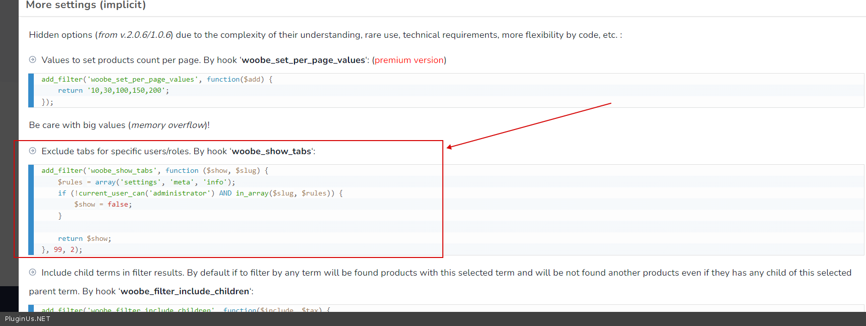Click the add_filter('woobe_show_tabs' code line

(x=154, y=171)
